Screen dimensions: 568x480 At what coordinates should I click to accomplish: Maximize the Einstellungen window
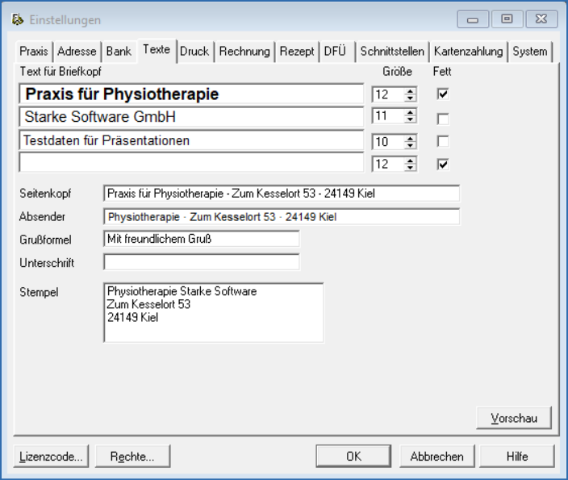(507, 19)
